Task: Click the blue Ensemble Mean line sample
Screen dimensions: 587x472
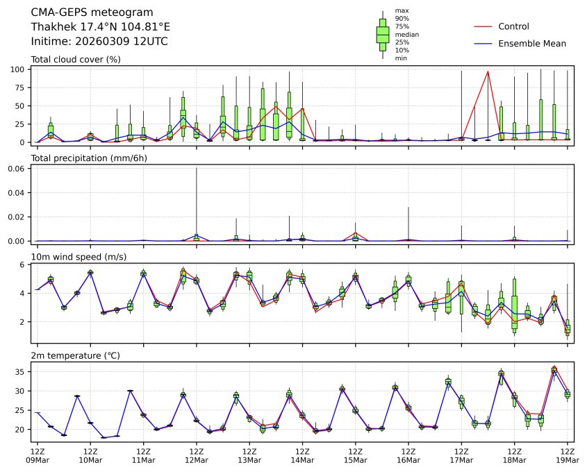Action: [483, 44]
